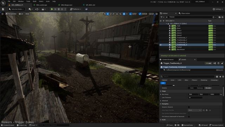Viewport: 225px width, 127px height.
Task: Open the Perspective view mode menu
Action: click(x=11, y=14)
